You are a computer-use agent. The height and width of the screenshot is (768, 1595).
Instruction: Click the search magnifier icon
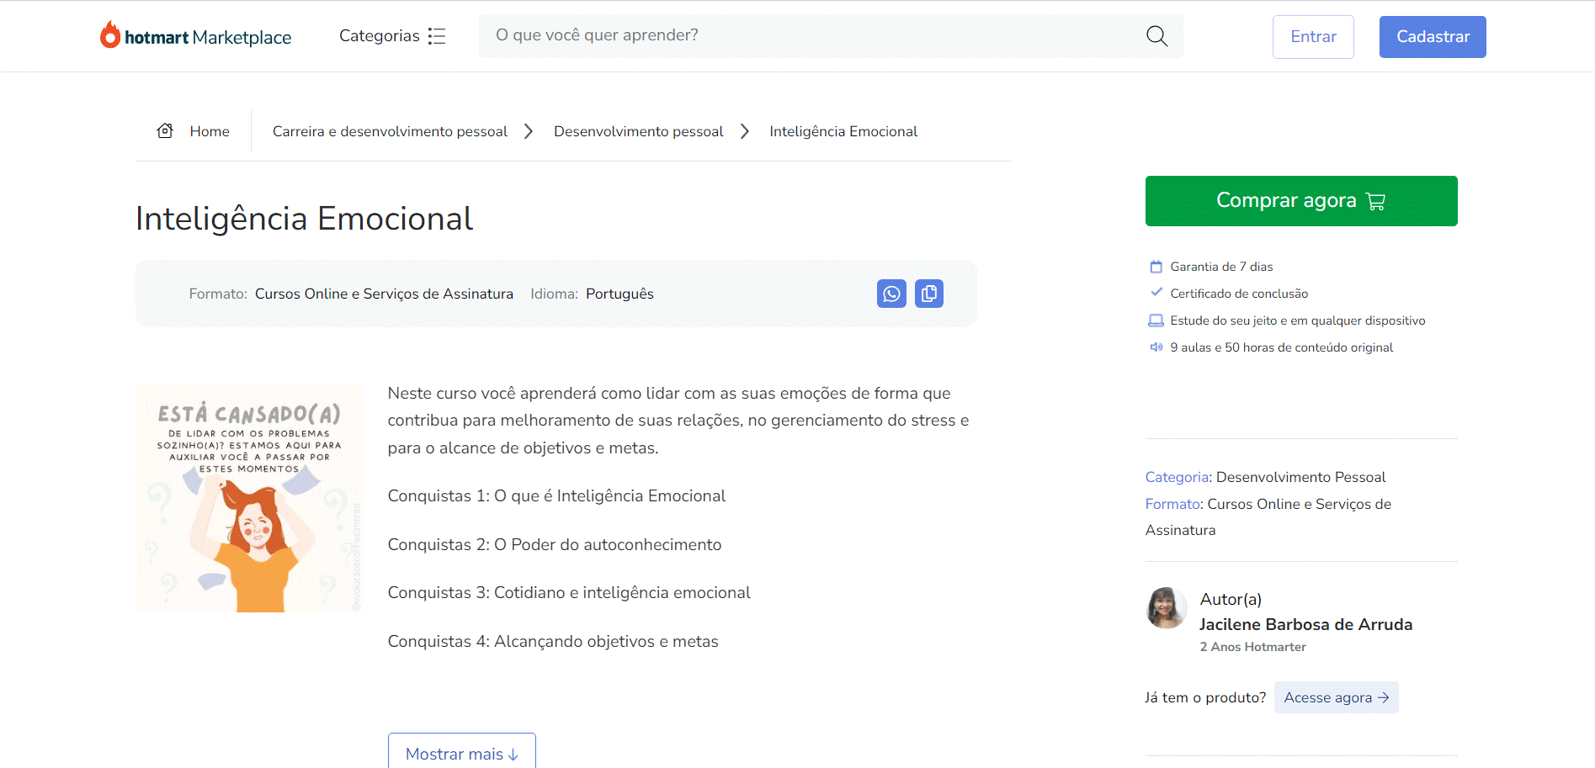1156,36
